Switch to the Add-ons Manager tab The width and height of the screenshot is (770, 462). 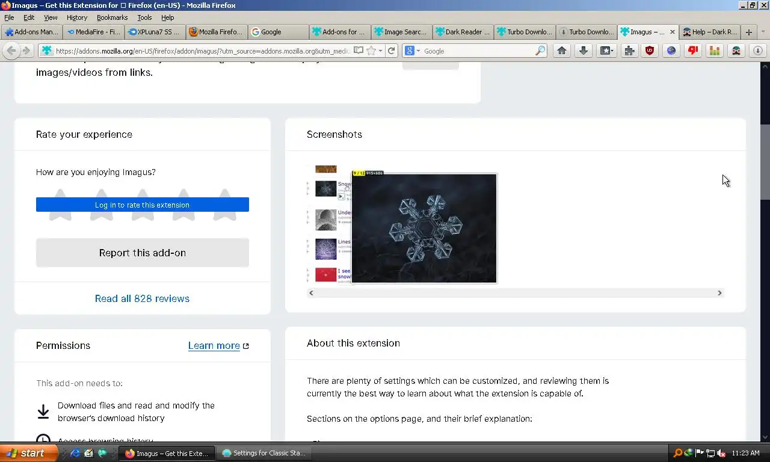(31, 32)
